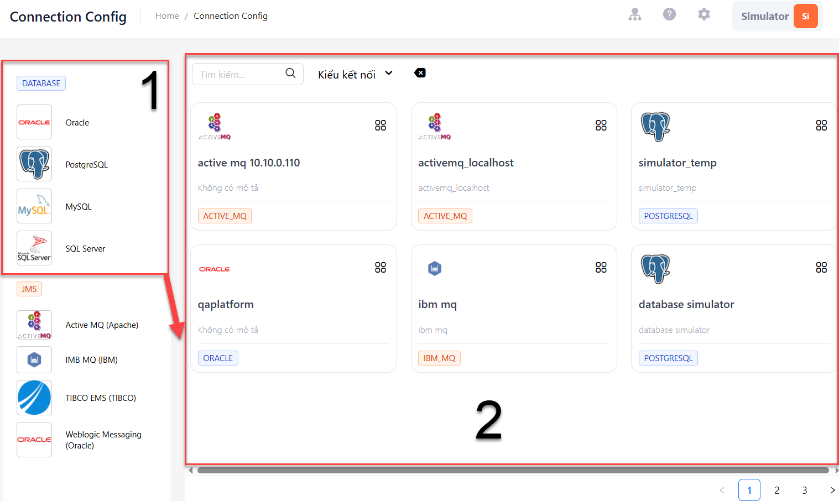Screen dimensions: 839x501
Task: Open options grid icon on simulator_temp card
Action: pos(821,126)
